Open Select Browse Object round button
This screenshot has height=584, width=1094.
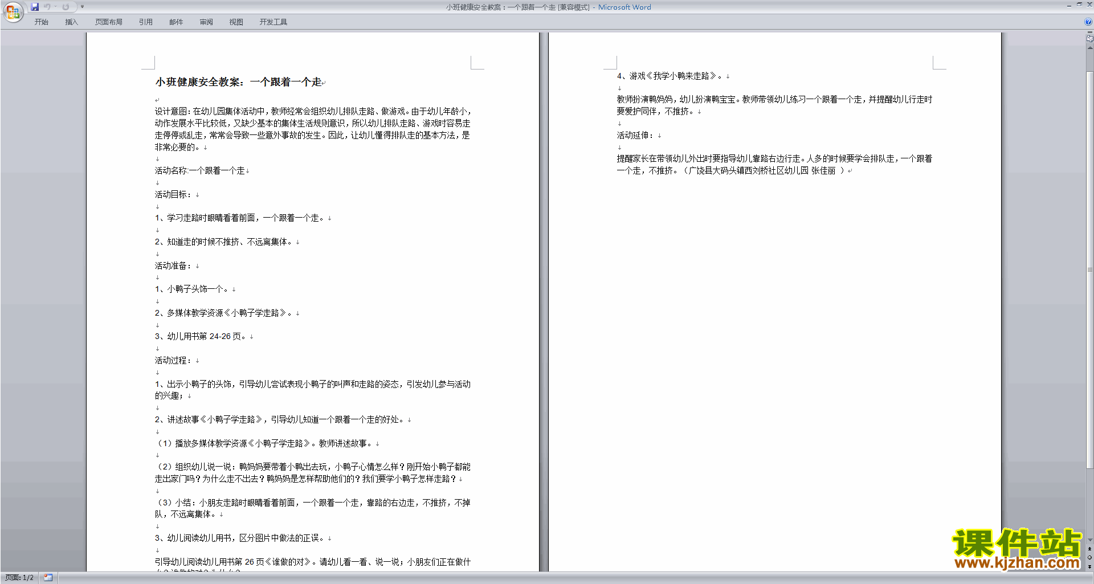(x=1089, y=558)
